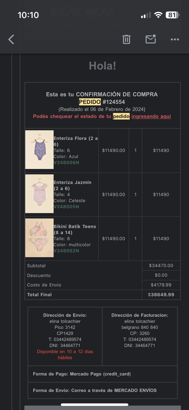This screenshot has height=410, width=189.
Task: Mark email as unread envelope icon
Action: [151, 39]
